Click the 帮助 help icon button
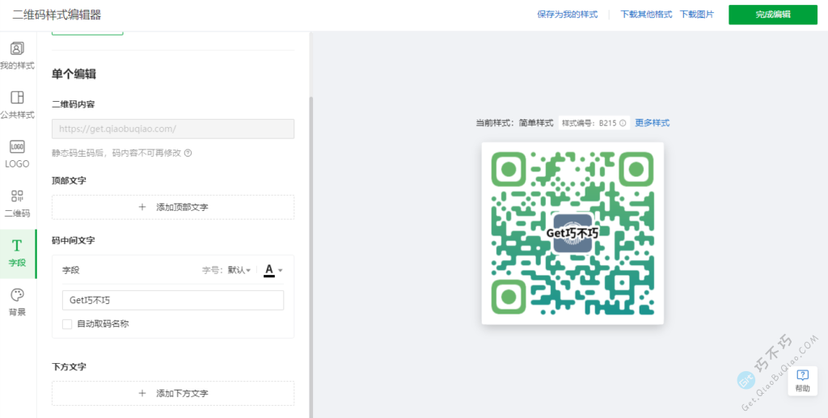This screenshot has height=418, width=828. (802, 380)
